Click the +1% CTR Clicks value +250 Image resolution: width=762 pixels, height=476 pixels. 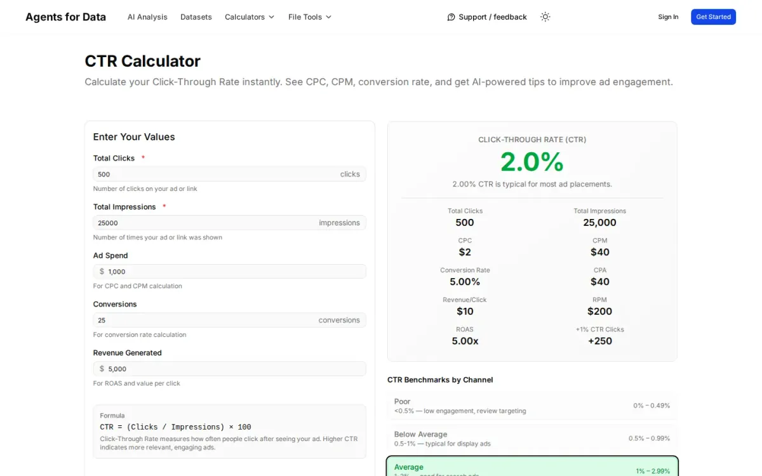pos(600,341)
